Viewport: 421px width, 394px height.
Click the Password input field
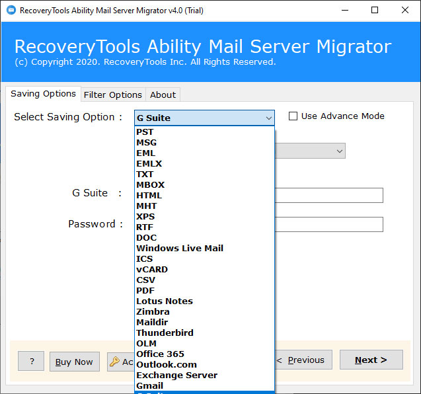coord(328,225)
